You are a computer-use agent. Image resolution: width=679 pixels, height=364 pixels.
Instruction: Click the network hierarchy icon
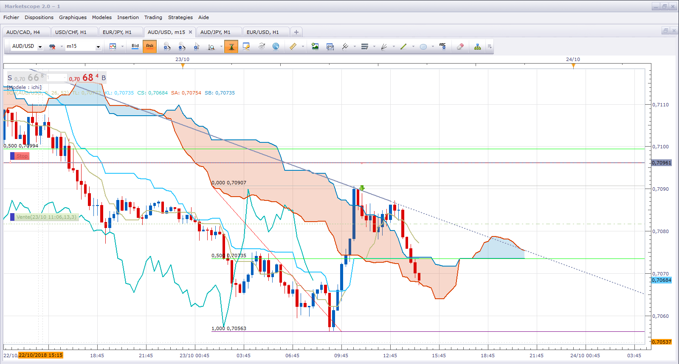pos(478,47)
